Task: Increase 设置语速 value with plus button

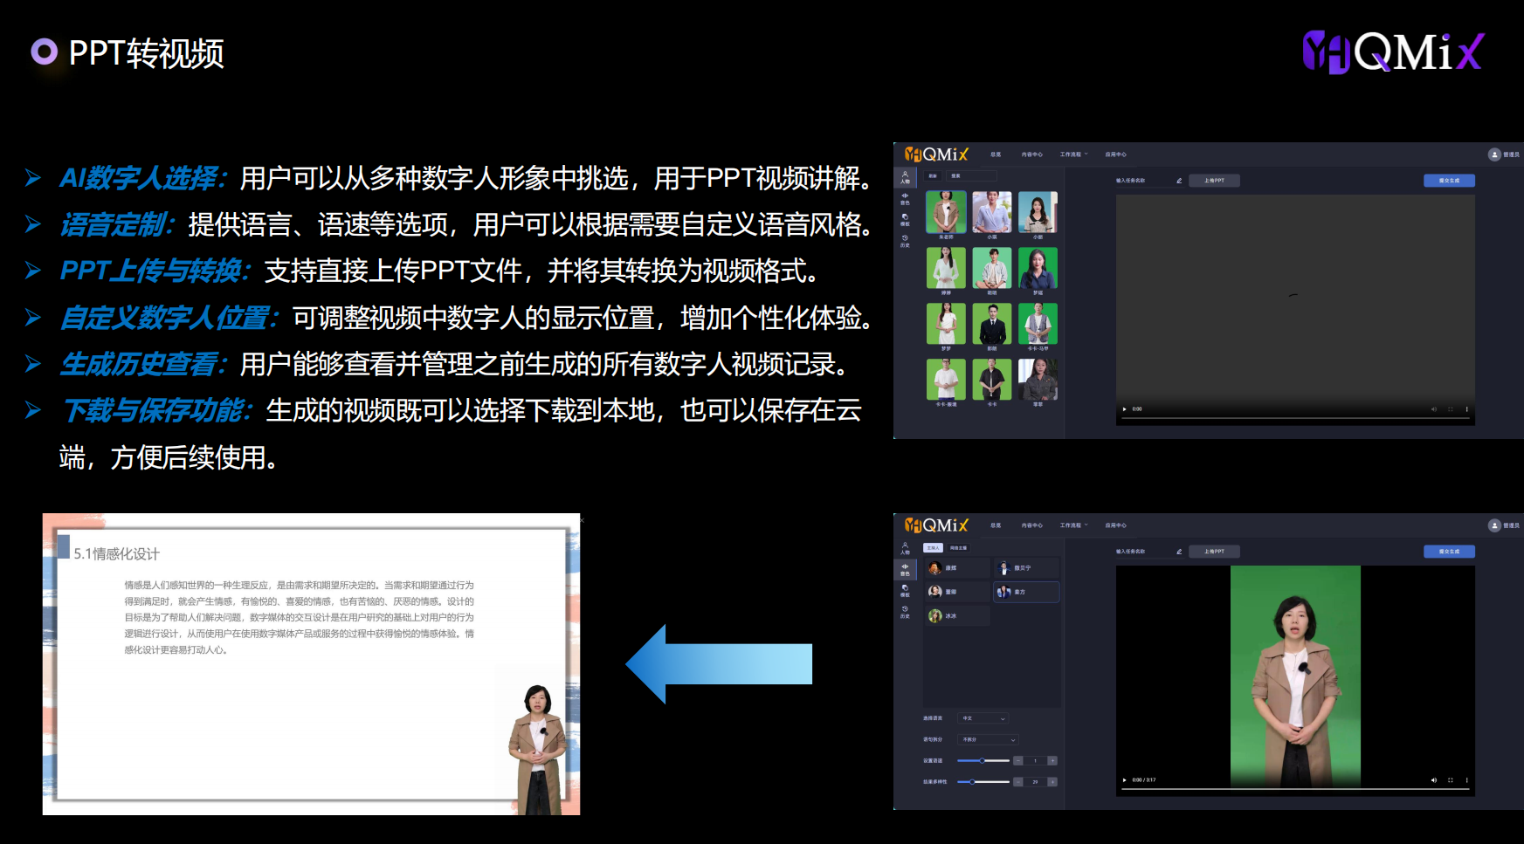Action: click(1052, 760)
